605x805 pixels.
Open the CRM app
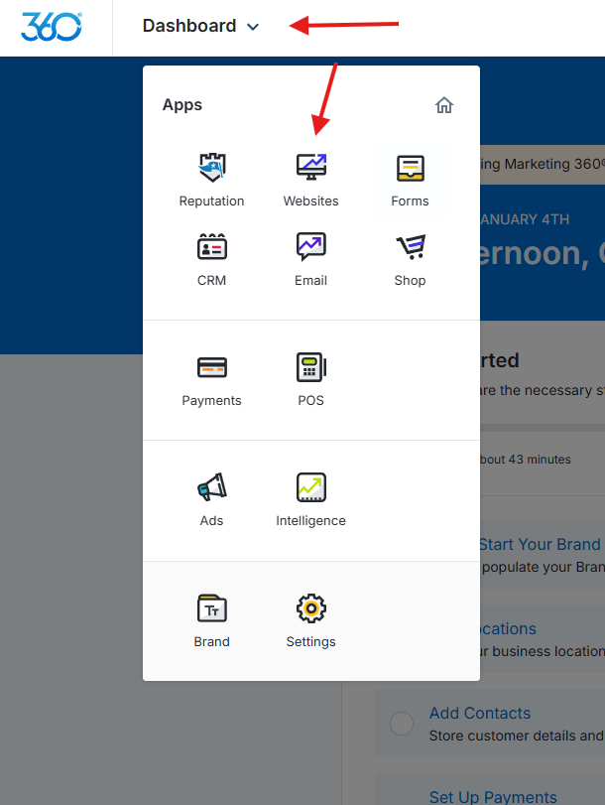(x=211, y=259)
